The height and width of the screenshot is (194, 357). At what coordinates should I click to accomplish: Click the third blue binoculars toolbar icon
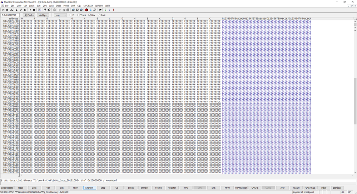point(81,10)
